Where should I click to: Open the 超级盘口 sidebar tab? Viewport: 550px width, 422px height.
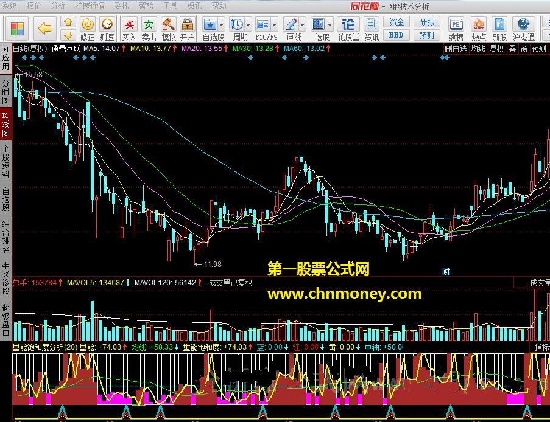coord(5,320)
